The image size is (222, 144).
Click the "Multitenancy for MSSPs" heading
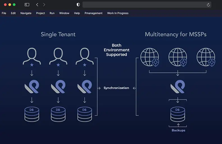(176, 34)
